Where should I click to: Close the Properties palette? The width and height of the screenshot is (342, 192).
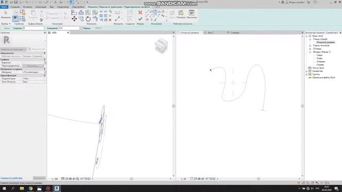pyautogui.click(x=45, y=33)
